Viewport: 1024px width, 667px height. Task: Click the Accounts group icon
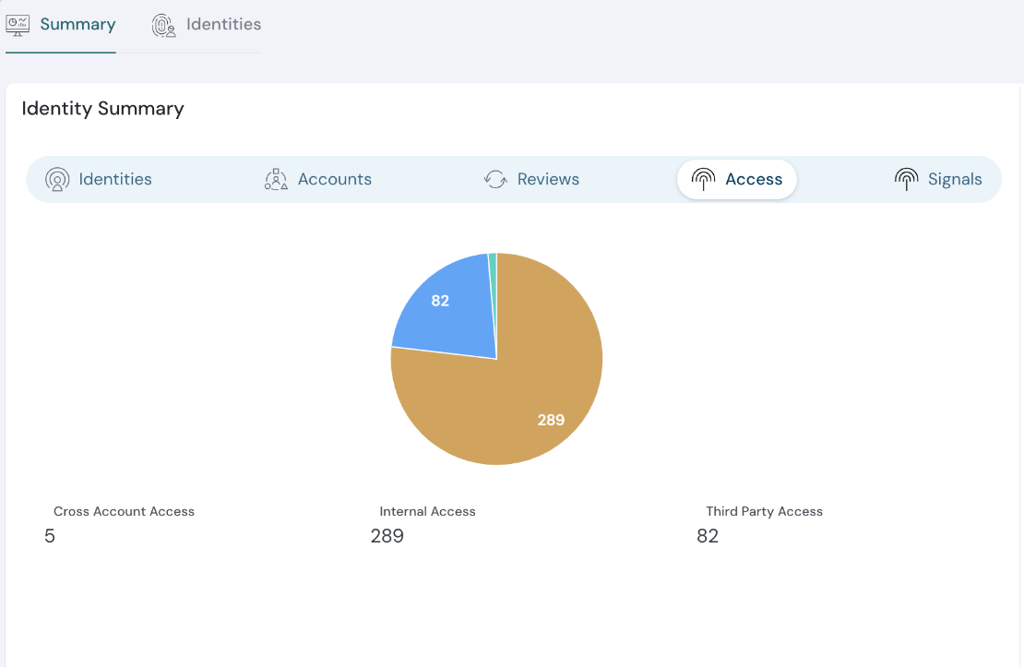pos(275,179)
